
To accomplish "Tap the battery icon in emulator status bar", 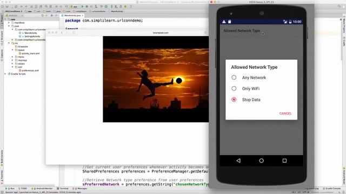I will coord(290,22).
